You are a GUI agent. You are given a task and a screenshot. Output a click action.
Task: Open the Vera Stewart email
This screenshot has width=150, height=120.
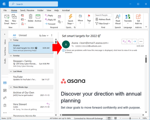pyautogui.click(x=31, y=107)
